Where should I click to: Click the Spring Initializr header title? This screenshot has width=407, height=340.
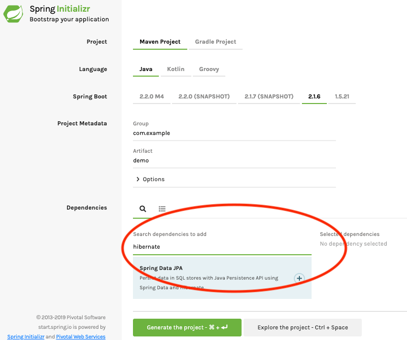point(60,9)
